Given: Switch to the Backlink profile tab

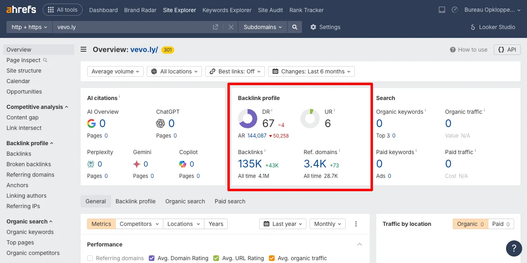Looking at the screenshot, I should 135,201.
